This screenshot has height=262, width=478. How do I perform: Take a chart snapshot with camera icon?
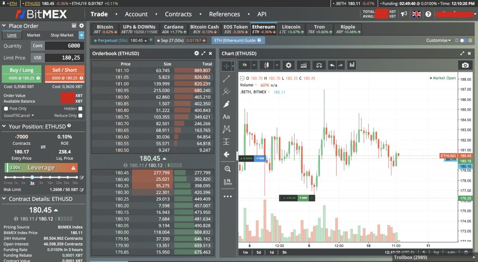point(465,65)
